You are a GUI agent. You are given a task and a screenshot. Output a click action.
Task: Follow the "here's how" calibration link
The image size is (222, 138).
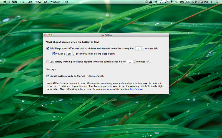(136, 89)
